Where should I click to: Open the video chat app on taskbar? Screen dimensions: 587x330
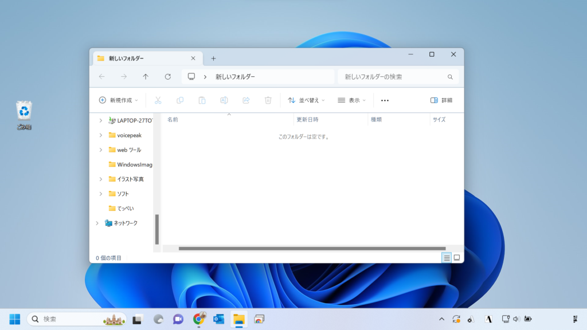tap(178, 319)
